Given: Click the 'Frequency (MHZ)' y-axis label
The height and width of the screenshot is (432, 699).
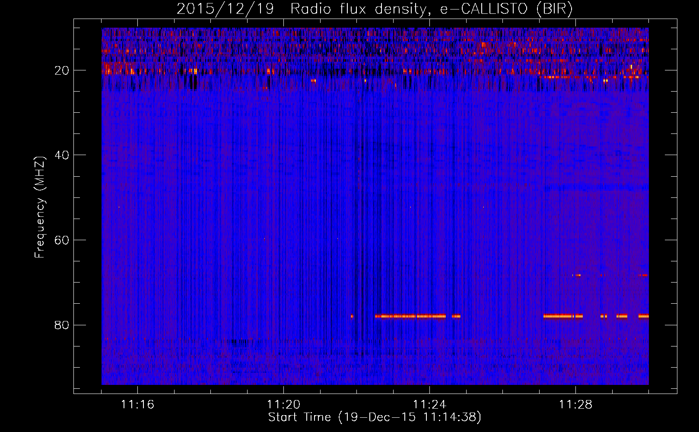Looking at the screenshot, I should [x=39, y=207].
